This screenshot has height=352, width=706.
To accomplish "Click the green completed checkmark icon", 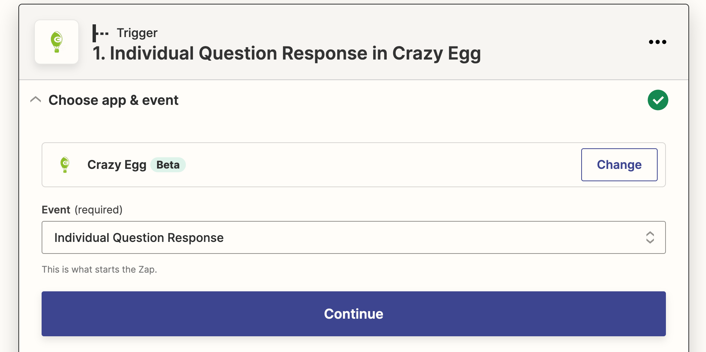I will 658,100.
